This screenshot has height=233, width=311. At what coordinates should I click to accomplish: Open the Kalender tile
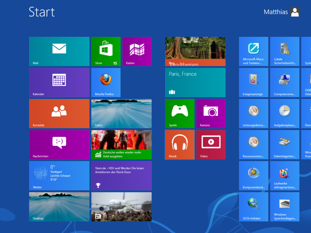pyautogui.click(x=59, y=82)
